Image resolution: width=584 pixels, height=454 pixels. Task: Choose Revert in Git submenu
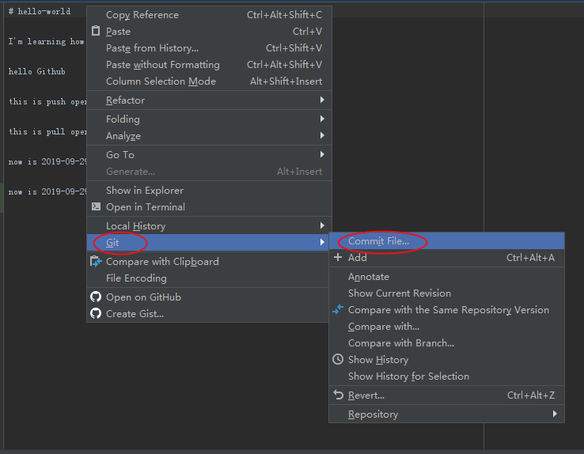click(446, 395)
